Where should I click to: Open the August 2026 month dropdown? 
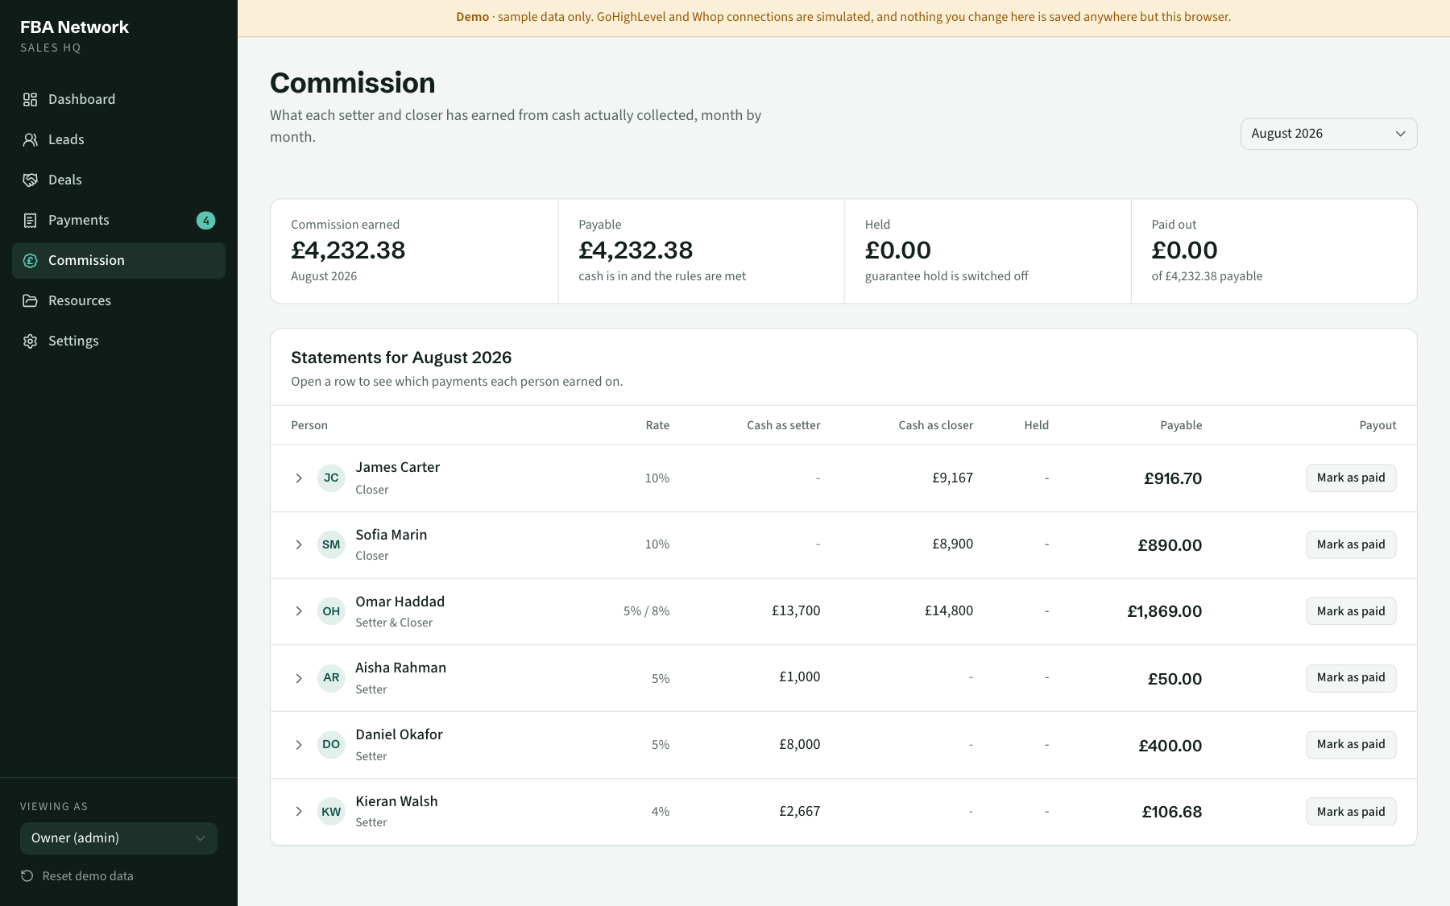tap(1328, 134)
